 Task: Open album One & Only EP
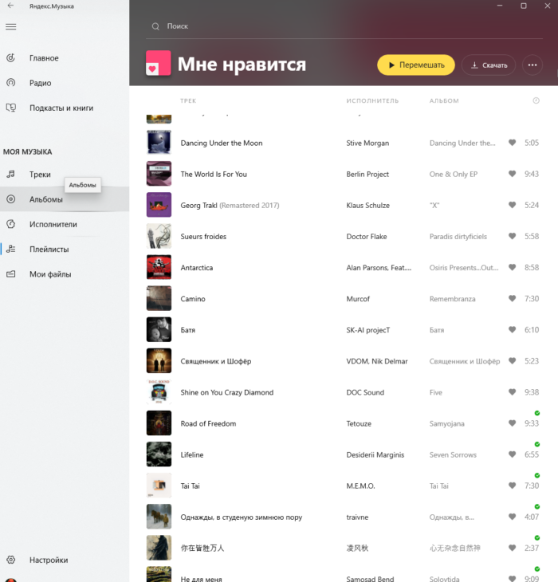pos(454,174)
